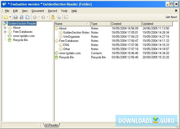
Task: Click the note icon beside Free Databases in tree
Action: (x=10, y=31)
